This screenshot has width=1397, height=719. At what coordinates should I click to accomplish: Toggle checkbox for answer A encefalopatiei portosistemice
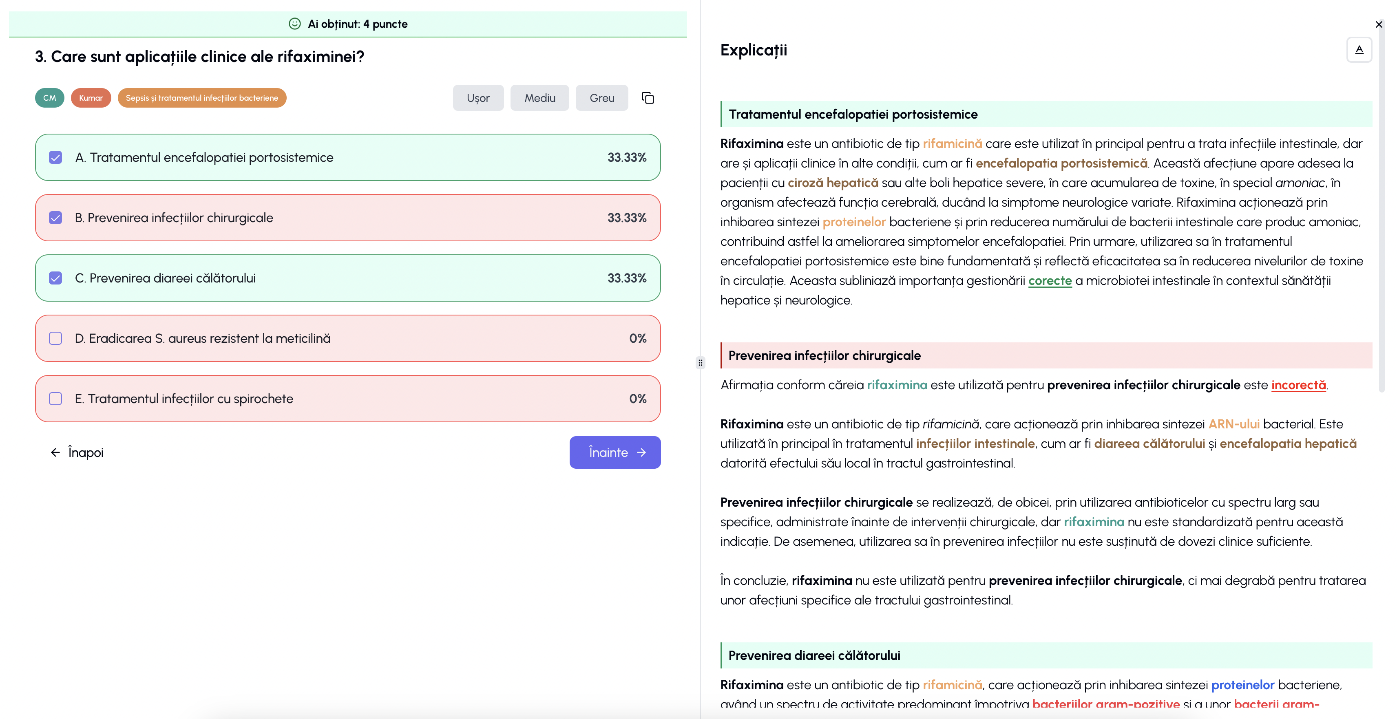pyautogui.click(x=55, y=157)
